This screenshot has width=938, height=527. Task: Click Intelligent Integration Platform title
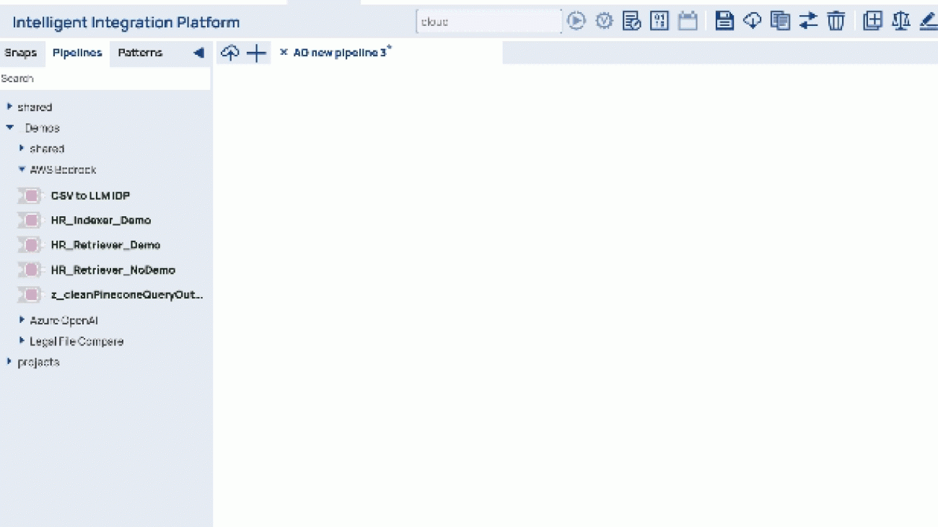(126, 22)
